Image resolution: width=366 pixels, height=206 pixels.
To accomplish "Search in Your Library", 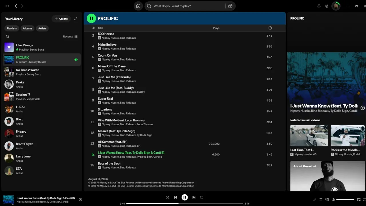I will [7, 37].
